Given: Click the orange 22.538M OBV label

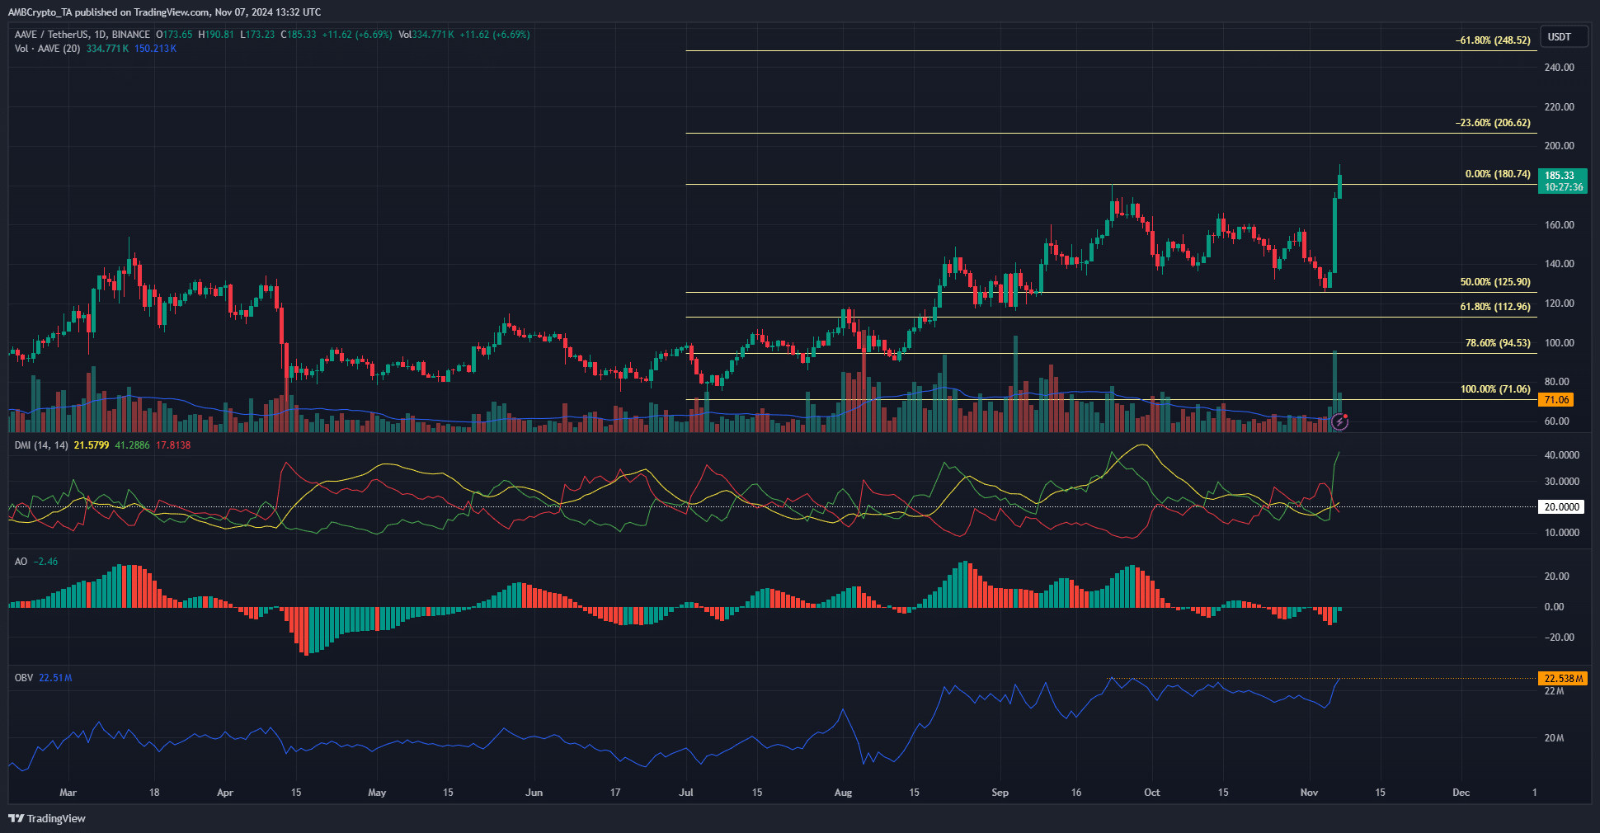Looking at the screenshot, I should [1563, 679].
